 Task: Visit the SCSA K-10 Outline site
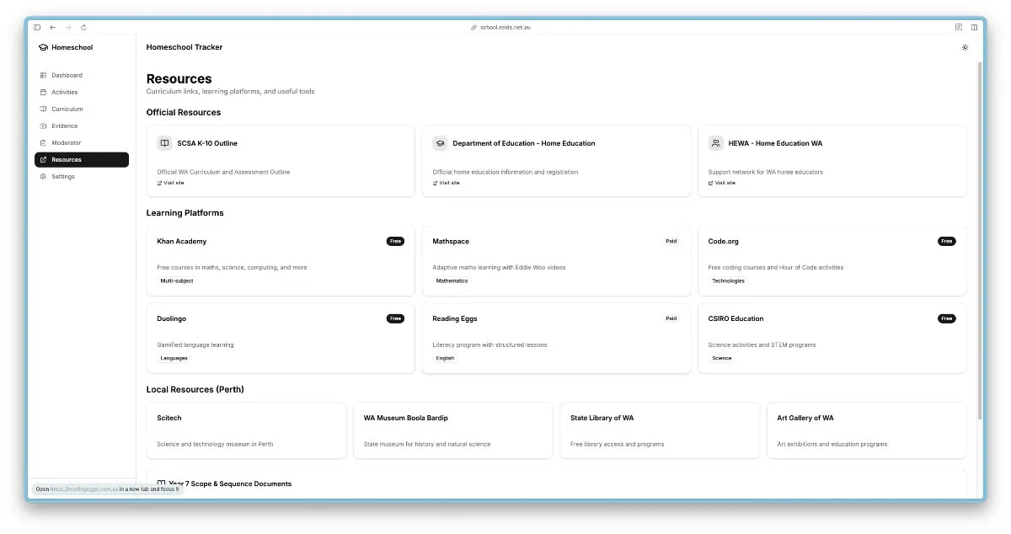coord(171,183)
